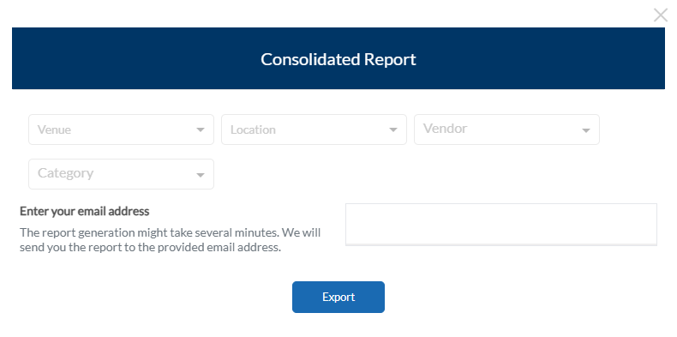This screenshot has width=677, height=337.
Task: Click the Consolidated Report title
Action: coord(338,59)
